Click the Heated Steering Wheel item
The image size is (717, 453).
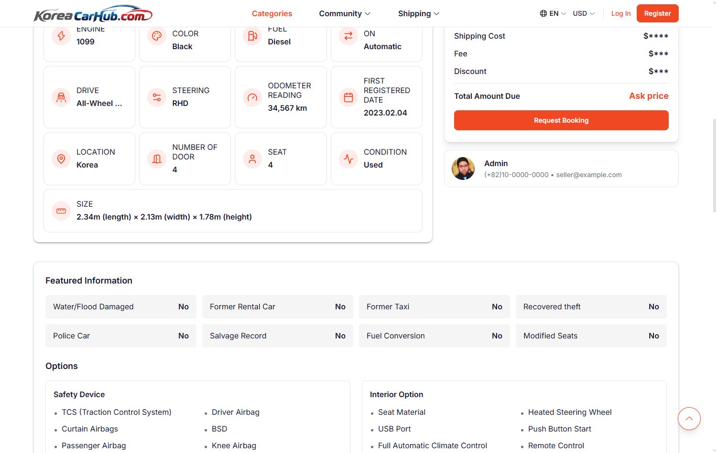click(570, 412)
